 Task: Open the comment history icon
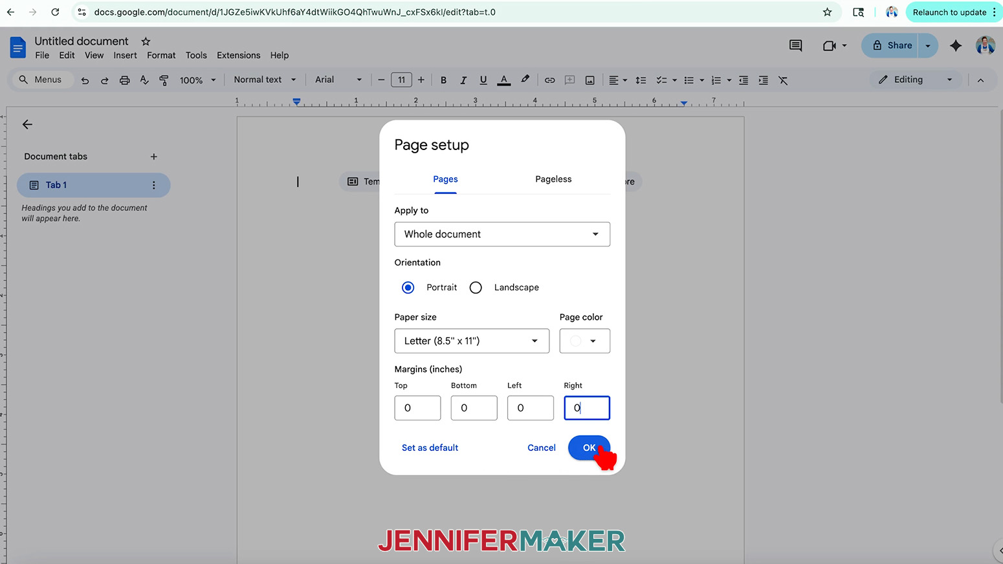click(795, 45)
